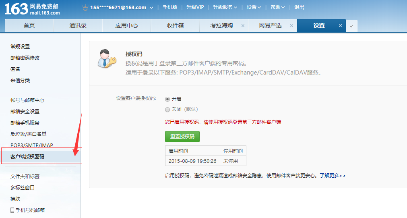This screenshot has width=407, height=218.
Task: Click the 2015-08-09 19:50:26 table cell
Action: (192, 161)
